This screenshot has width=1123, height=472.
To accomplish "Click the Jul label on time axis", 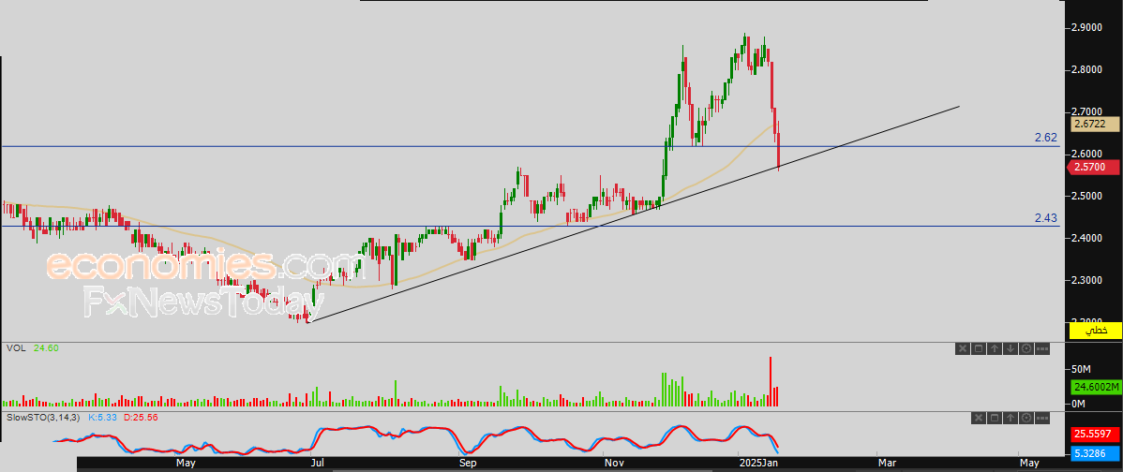I will pyautogui.click(x=316, y=464).
